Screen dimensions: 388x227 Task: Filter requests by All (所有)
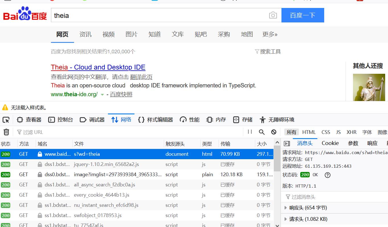click(x=291, y=132)
